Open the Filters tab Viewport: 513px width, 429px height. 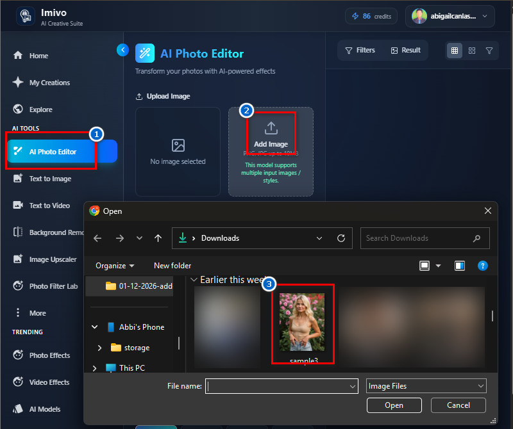(x=360, y=50)
